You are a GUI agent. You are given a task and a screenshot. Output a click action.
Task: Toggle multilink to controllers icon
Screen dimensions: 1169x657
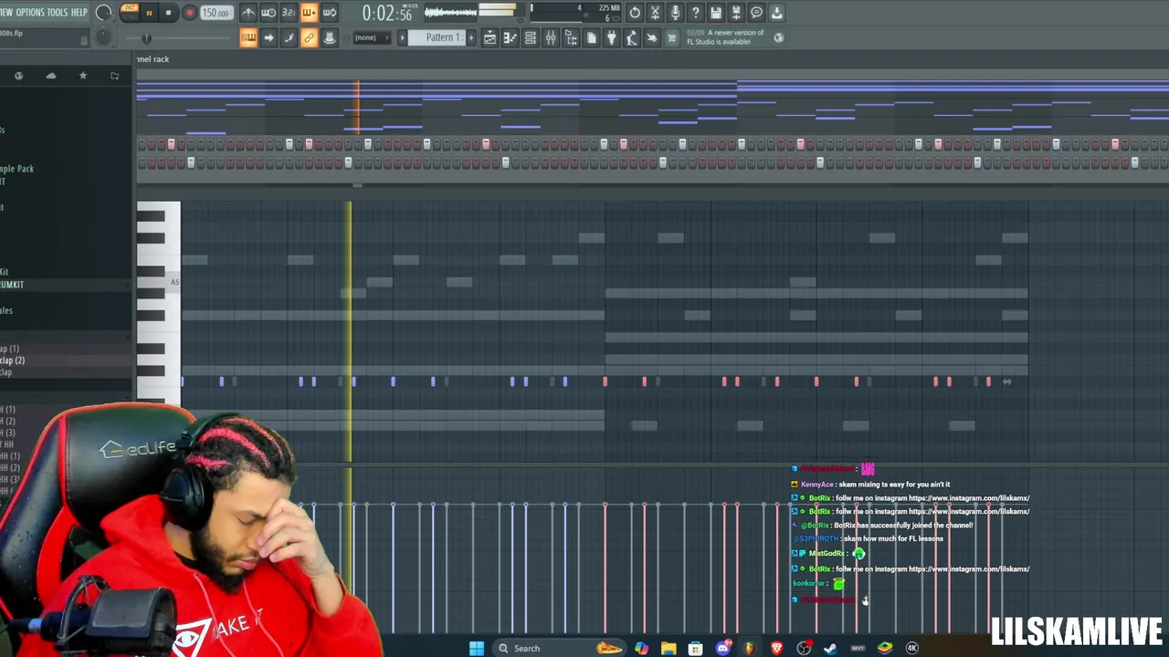tap(309, 37)
